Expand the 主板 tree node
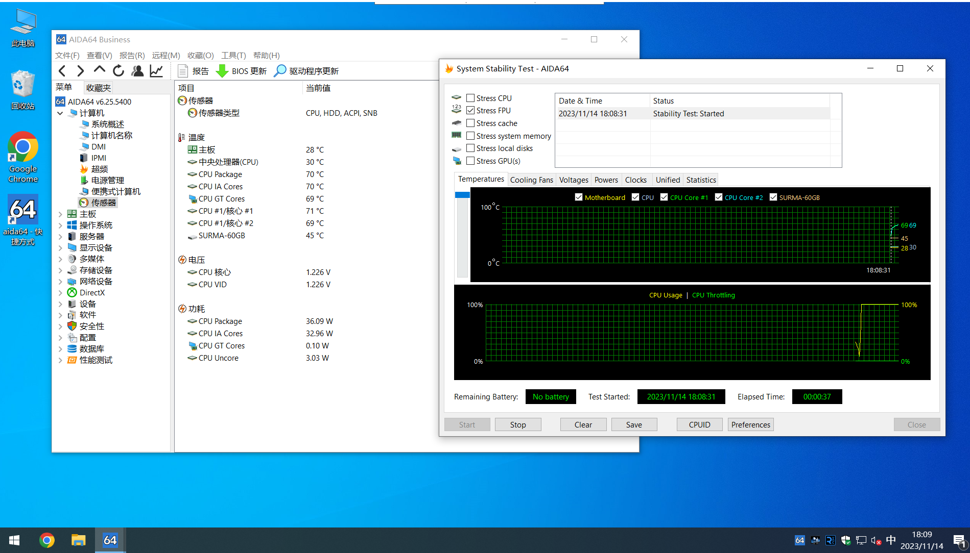The width and height of the screenshot is (970, 553). click(60, 214)
